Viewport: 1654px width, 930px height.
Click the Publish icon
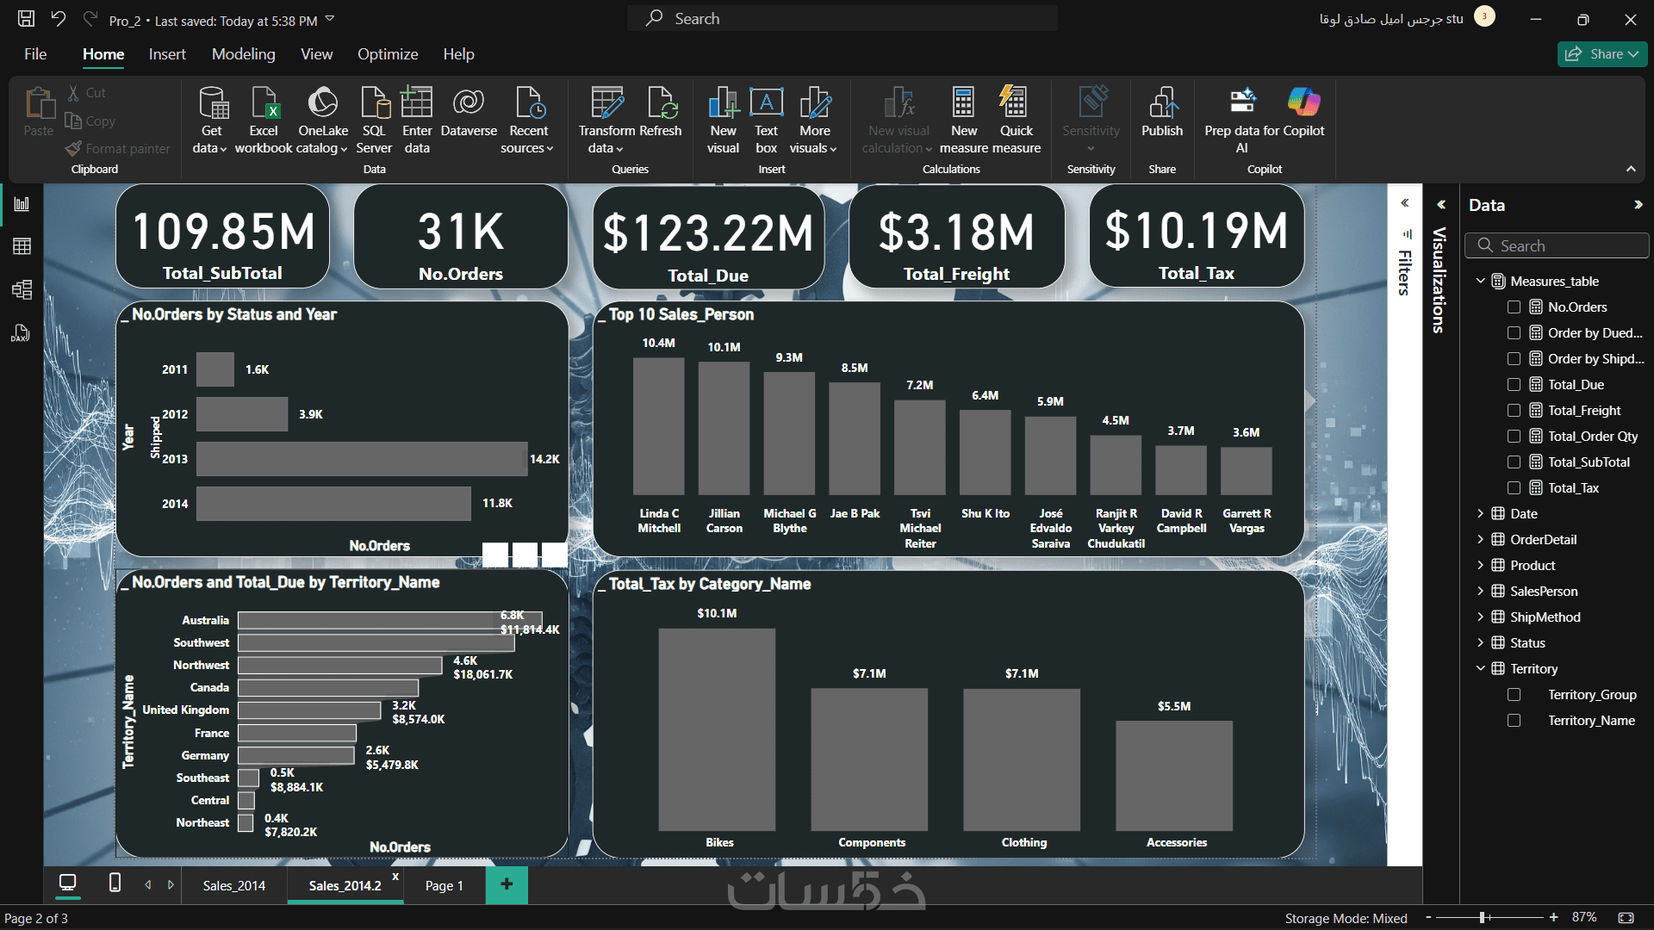point(1161,103)
